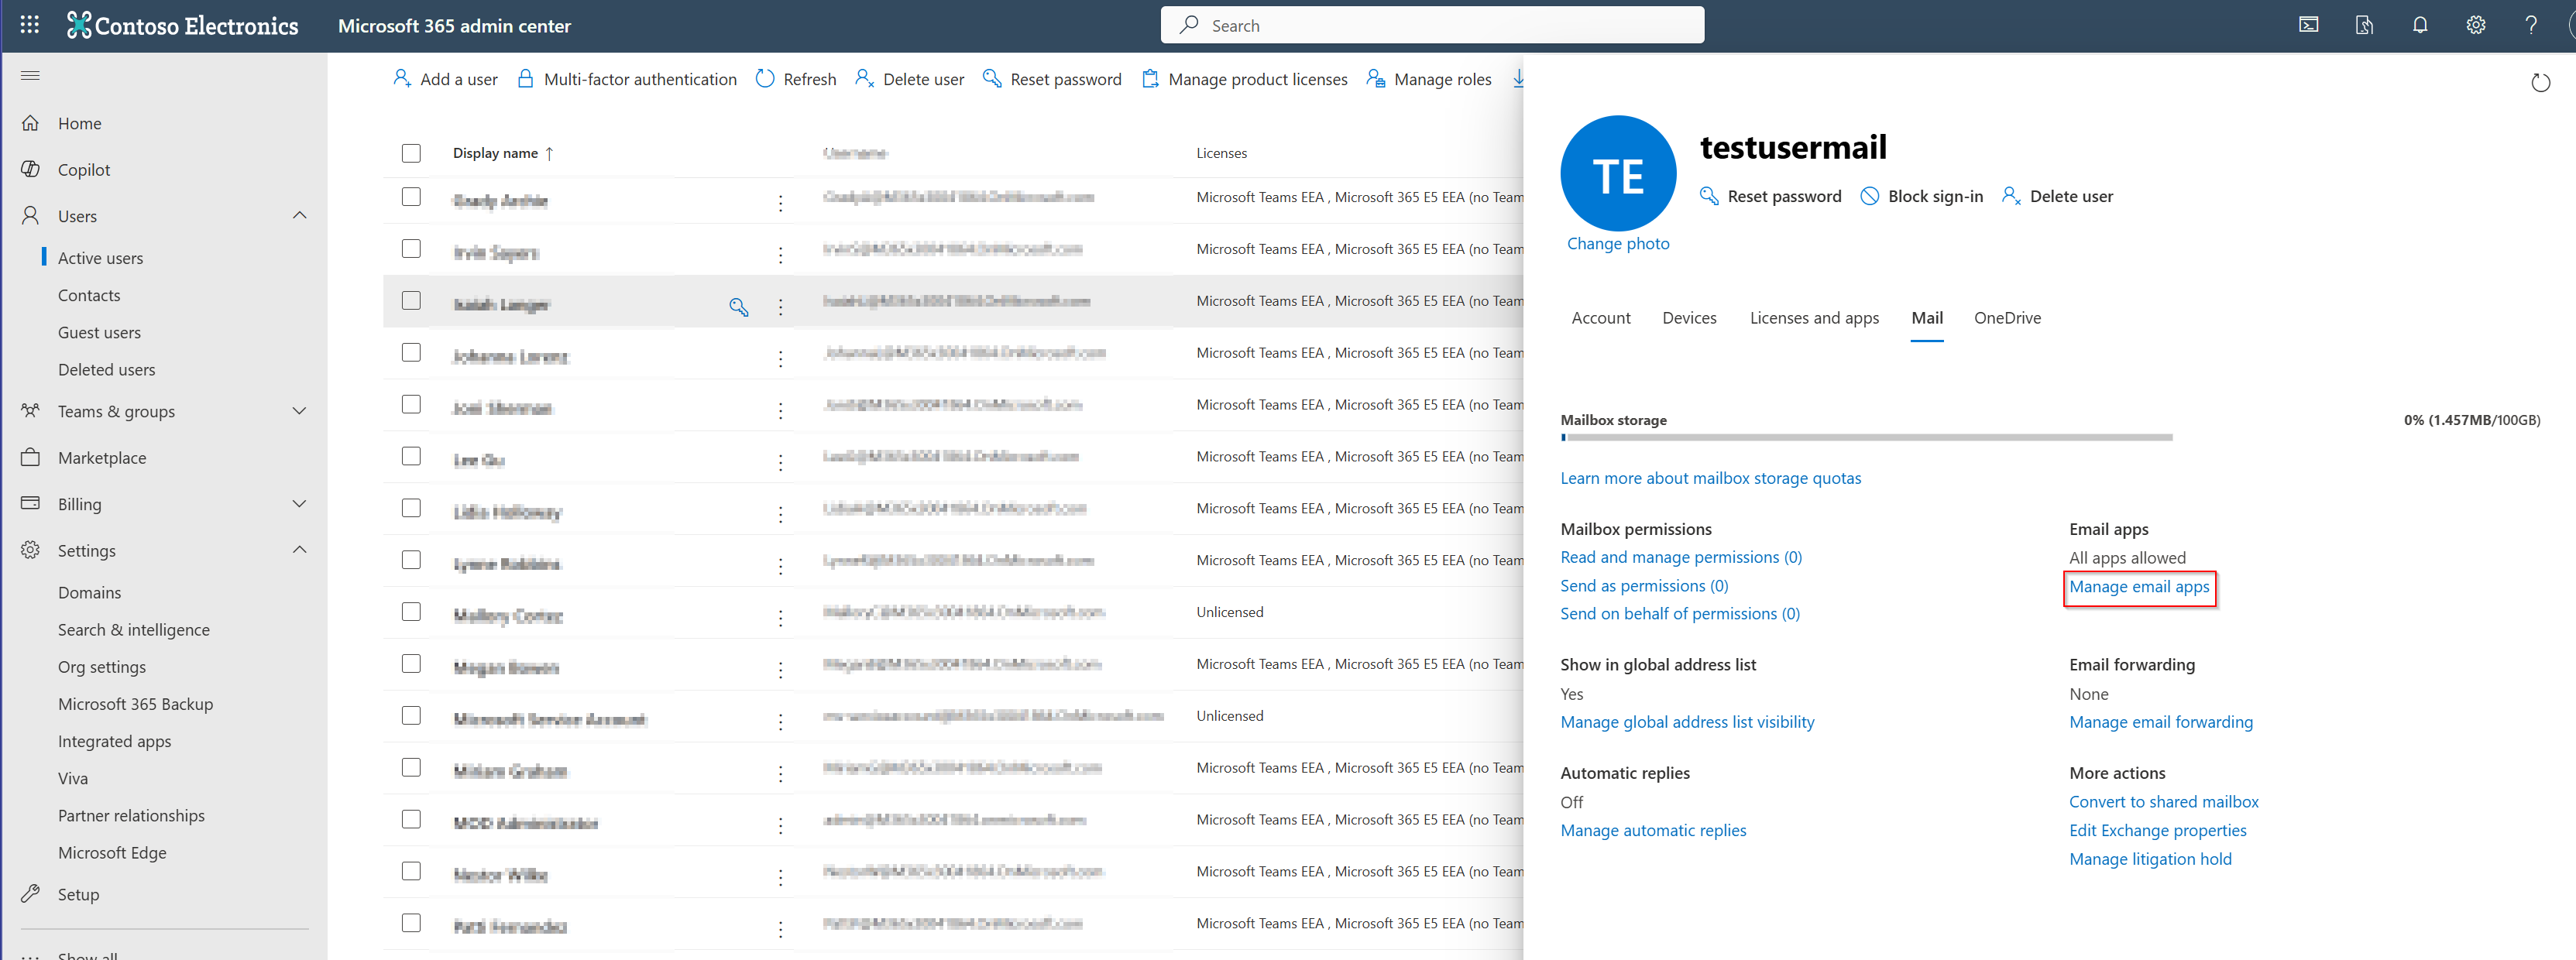This screenshot has height=960, width=2576.
Task: Click Change photo link
Action: point(1618,243)
